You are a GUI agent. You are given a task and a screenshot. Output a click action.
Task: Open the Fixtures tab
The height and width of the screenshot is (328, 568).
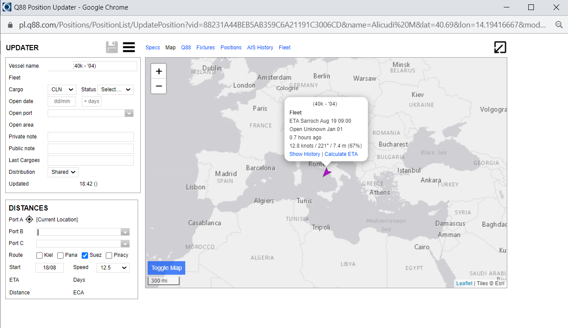click(205, 48)
